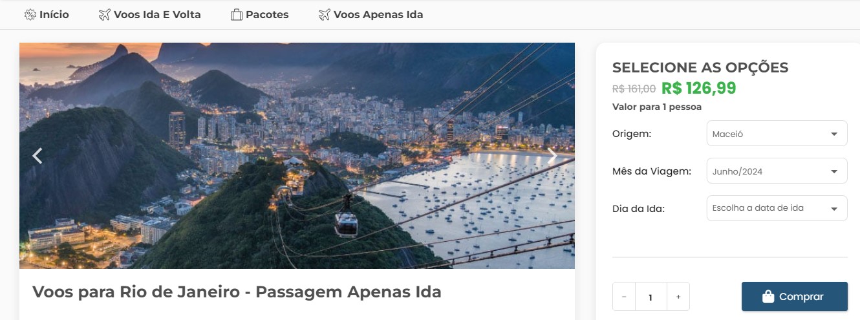The height and width of the screenshot is (320, 860).
Task: Click the shopping bag icon on Comprar
Action: [x=768, y=297]
